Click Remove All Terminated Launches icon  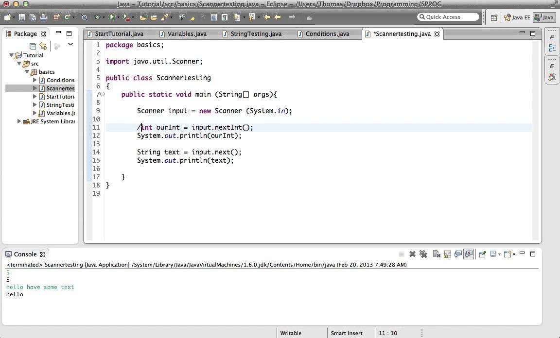[x=423, y=254]
